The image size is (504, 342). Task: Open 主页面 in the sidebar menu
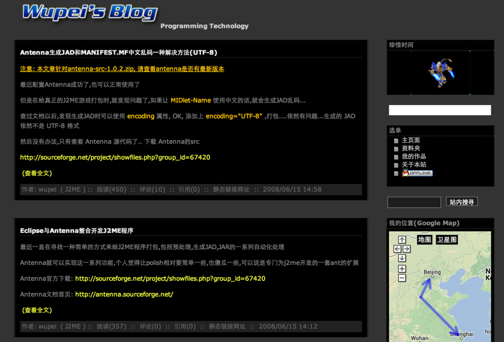pos(410,141)
